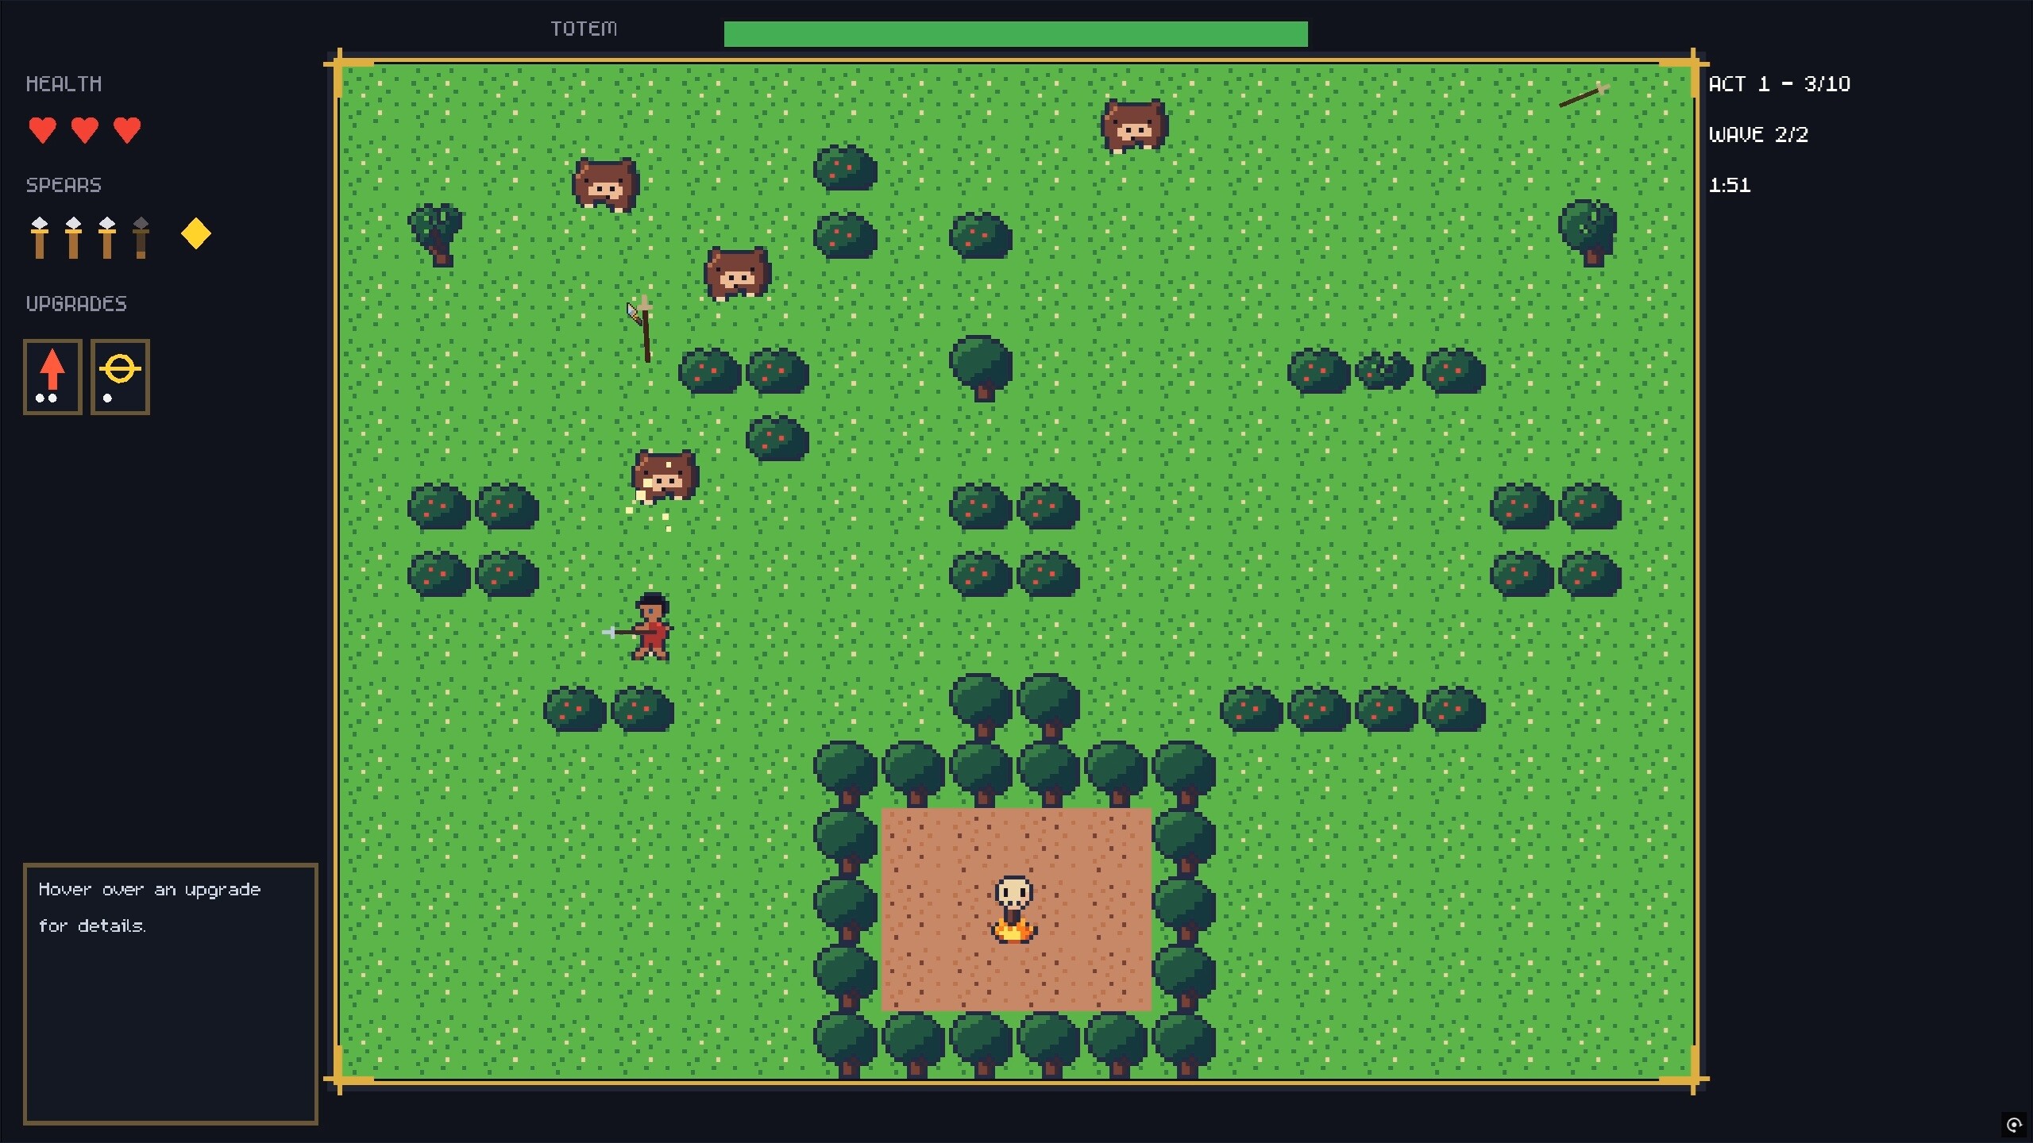
Task: Click the sparkling boar nearest the hunter
Action: tap(665, 477)
